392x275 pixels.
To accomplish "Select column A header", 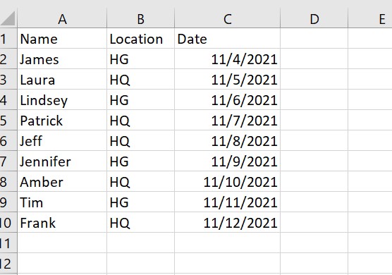I will [62, 18].
